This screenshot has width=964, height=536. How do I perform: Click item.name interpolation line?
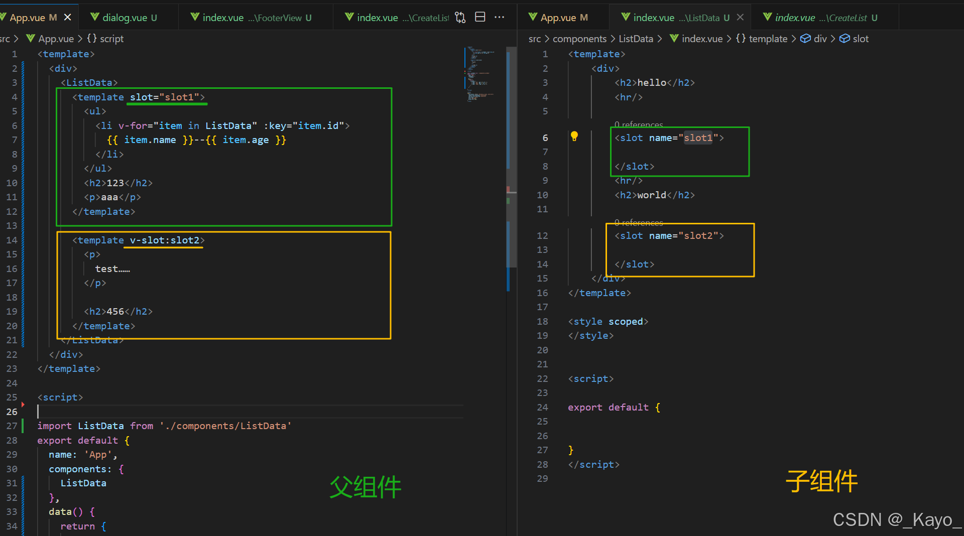pos(196,140)
